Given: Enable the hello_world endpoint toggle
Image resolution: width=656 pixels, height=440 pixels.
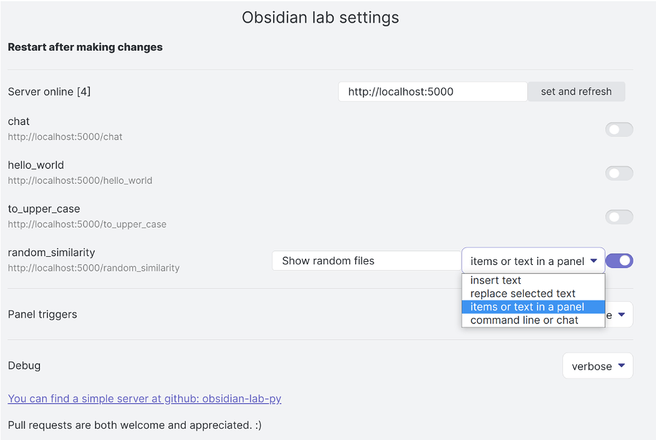Looking at the screenshot, I should (619, 173).
